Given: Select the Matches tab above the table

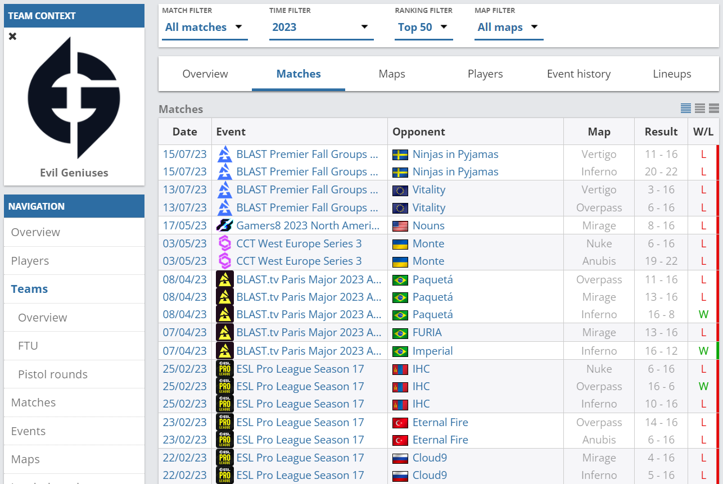Looking at the screenshot, I should coord(299,74).
